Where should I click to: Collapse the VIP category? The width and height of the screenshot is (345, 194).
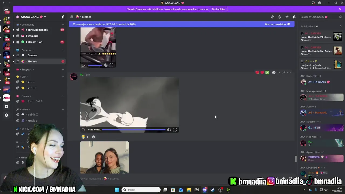coord(24,77)
